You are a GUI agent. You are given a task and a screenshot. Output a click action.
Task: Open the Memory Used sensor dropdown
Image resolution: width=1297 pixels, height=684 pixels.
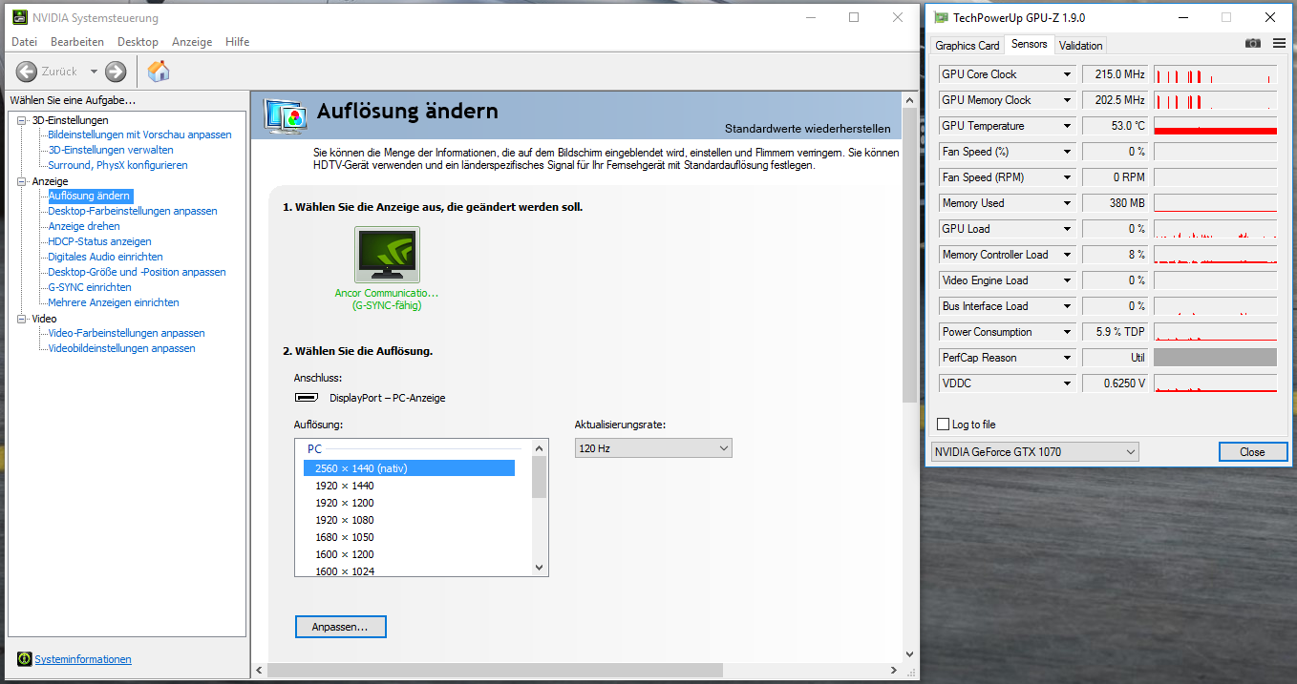1067,203
